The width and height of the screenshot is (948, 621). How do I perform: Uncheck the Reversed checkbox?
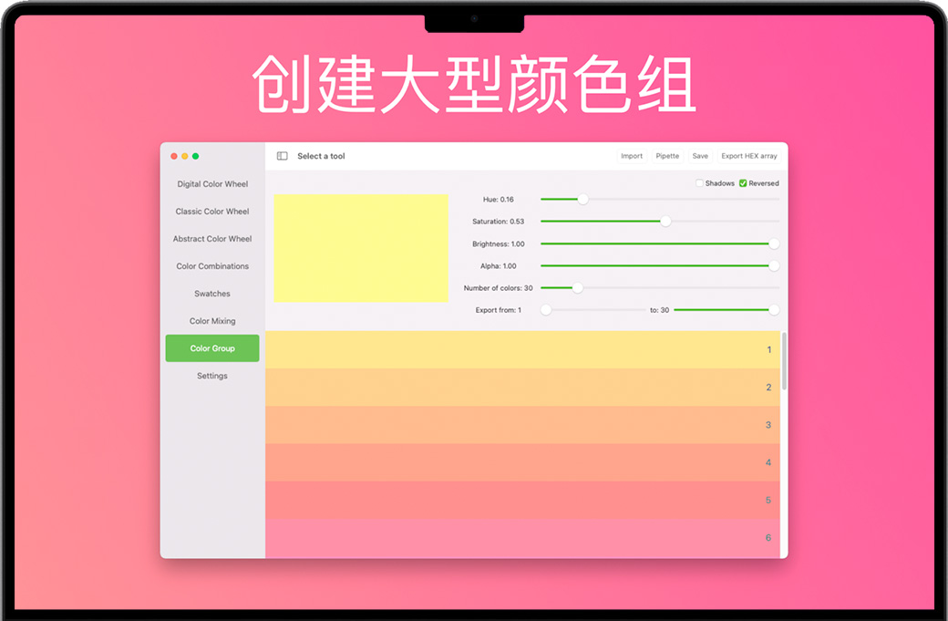[743, 183]
